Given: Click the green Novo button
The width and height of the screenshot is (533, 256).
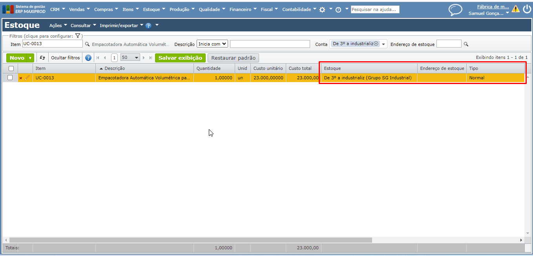Looking at the screenshot, I should coord(16,58).
